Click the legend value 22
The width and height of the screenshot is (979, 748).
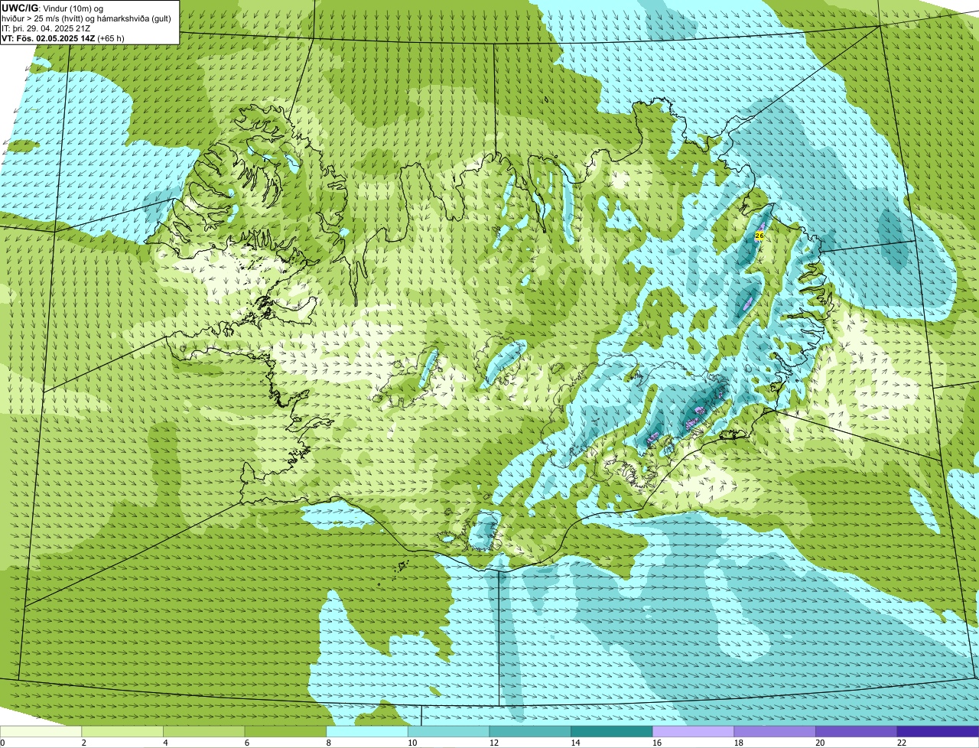tap(902, 743)
